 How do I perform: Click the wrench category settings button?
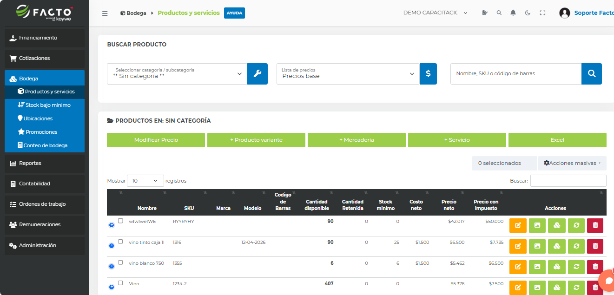(x=257, y=74)
